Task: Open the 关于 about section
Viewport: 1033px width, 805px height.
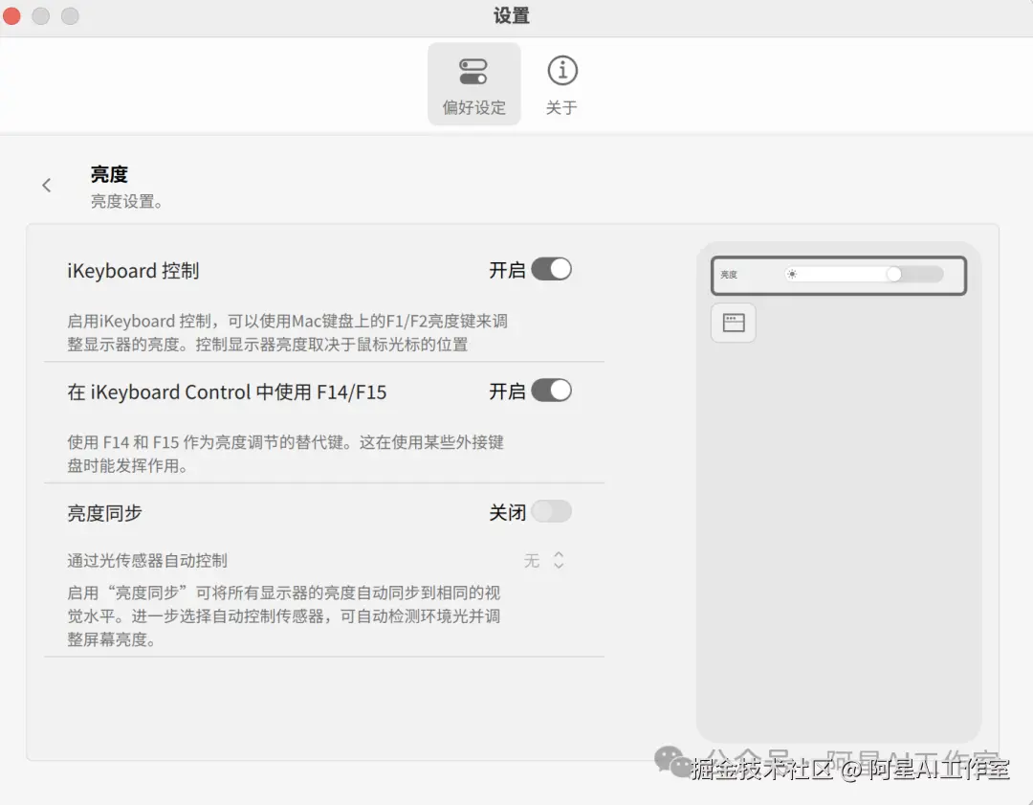Action: click(561, 83)
